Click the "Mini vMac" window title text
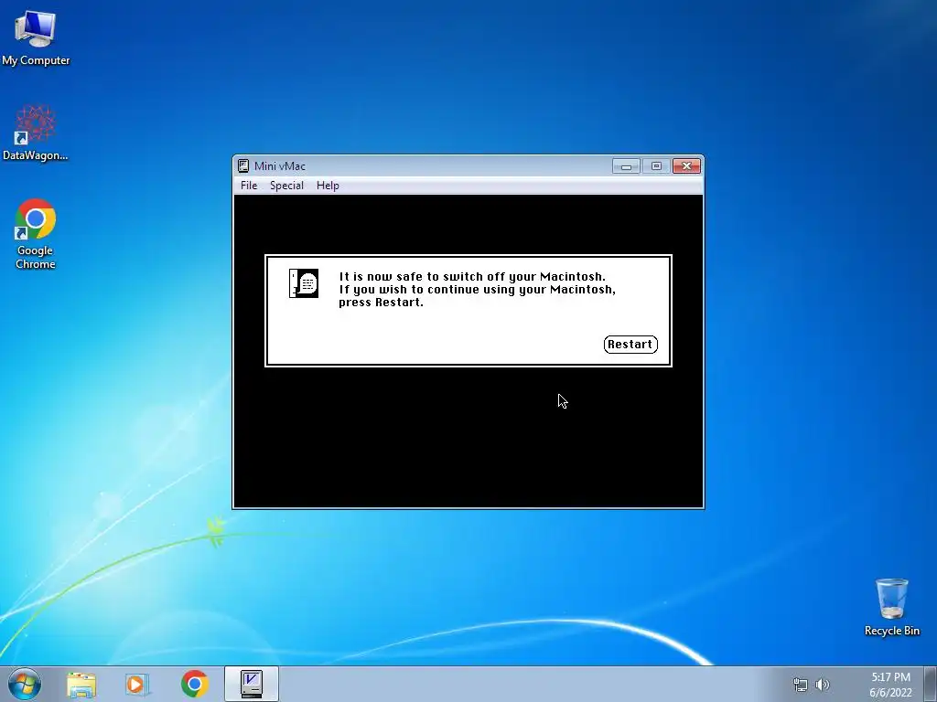The height and width of the screenshot is (702, 937). [x=280, y=166]
